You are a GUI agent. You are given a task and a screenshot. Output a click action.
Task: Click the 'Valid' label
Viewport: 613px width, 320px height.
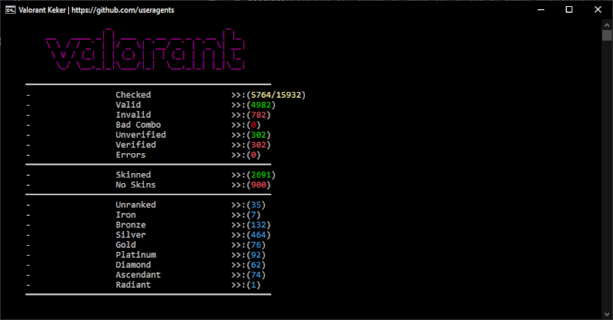[128, 105]
